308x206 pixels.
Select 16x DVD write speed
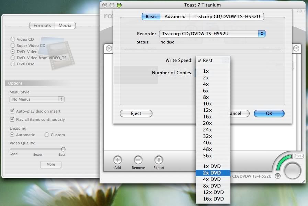[x=213, y=199]
